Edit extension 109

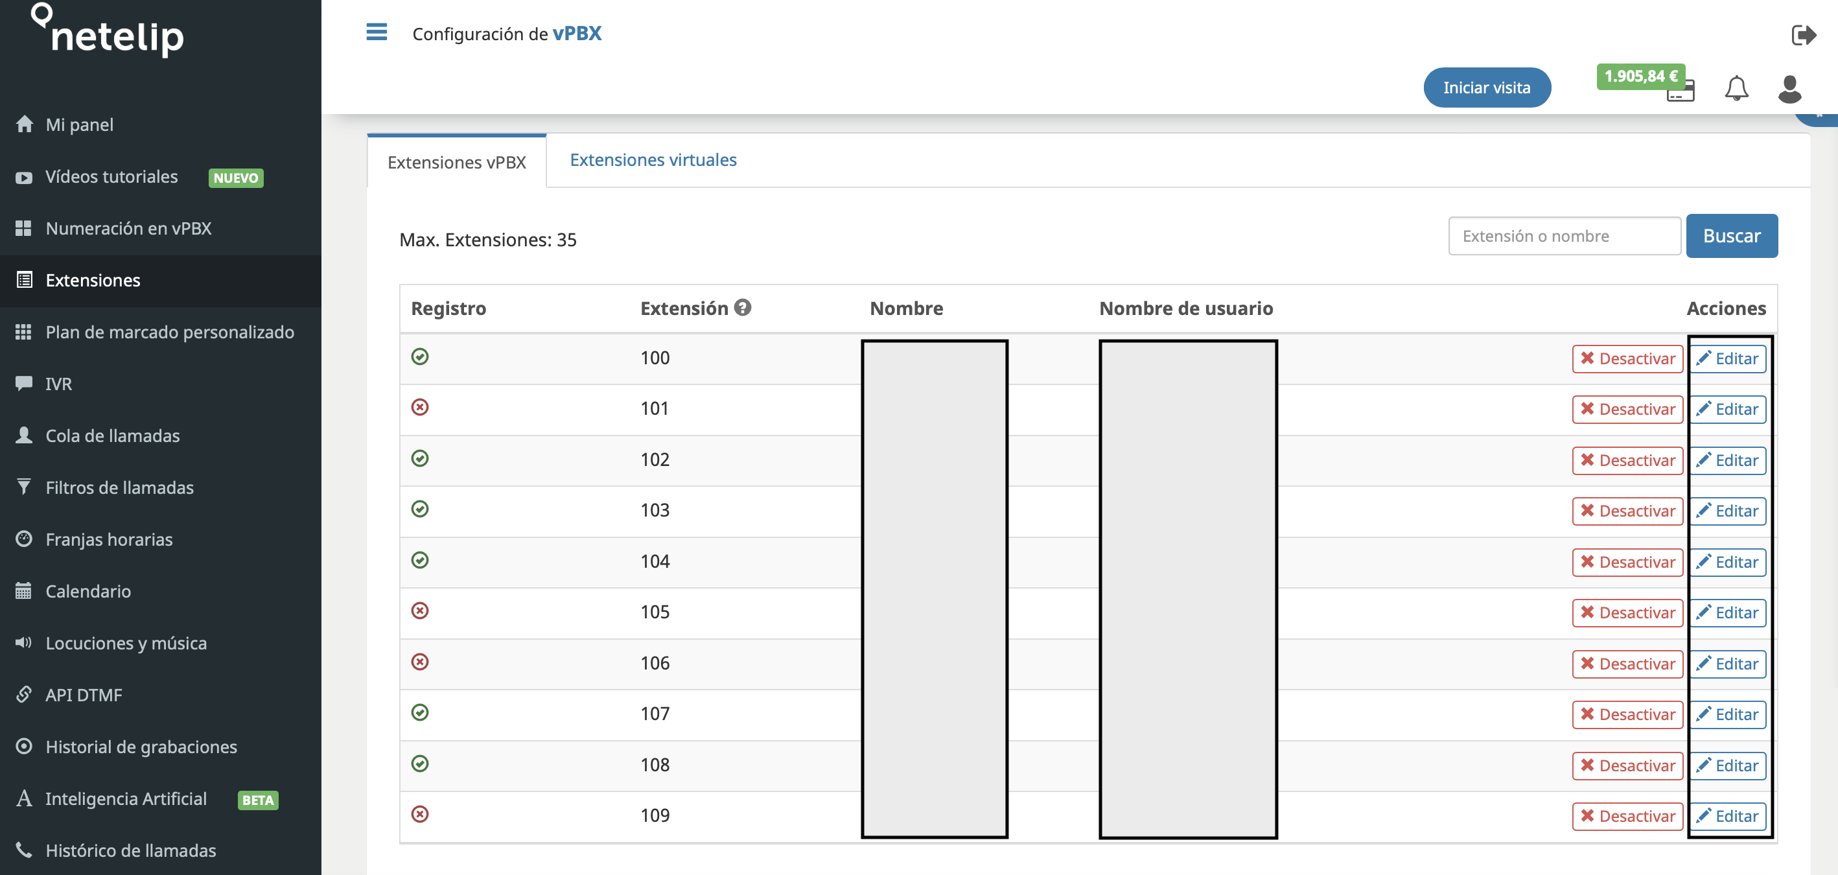coord(1727,817)
